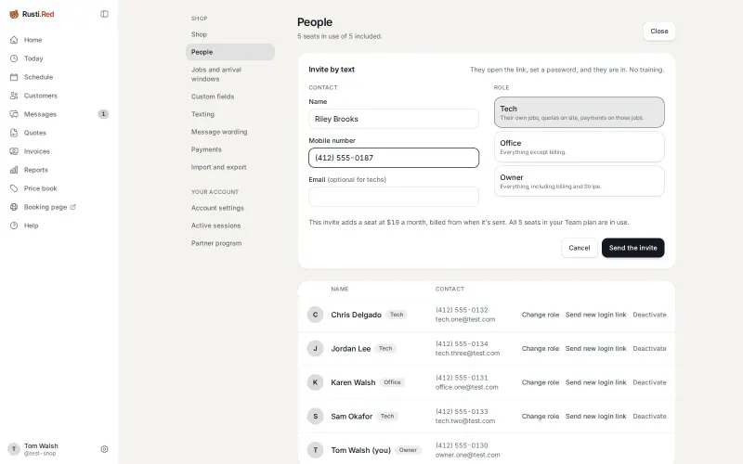Collapse sidebar with the panel toggle icon
The image size is (743, 464).
(x=104, y=14)
